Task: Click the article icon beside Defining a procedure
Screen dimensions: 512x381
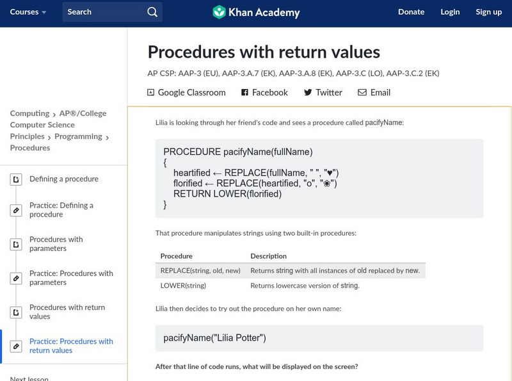Action: point(16,179)
